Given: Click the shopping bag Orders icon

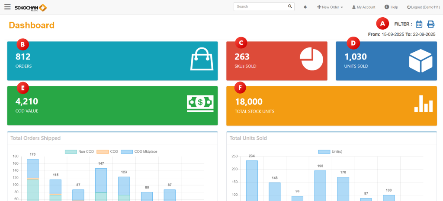Looking at the screenshot, I should [202, 59].
